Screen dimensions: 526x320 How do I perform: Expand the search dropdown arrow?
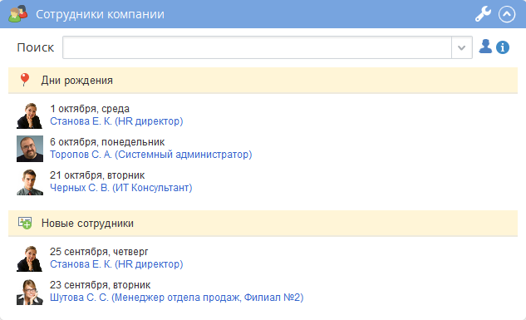click(x=461, y=47)
